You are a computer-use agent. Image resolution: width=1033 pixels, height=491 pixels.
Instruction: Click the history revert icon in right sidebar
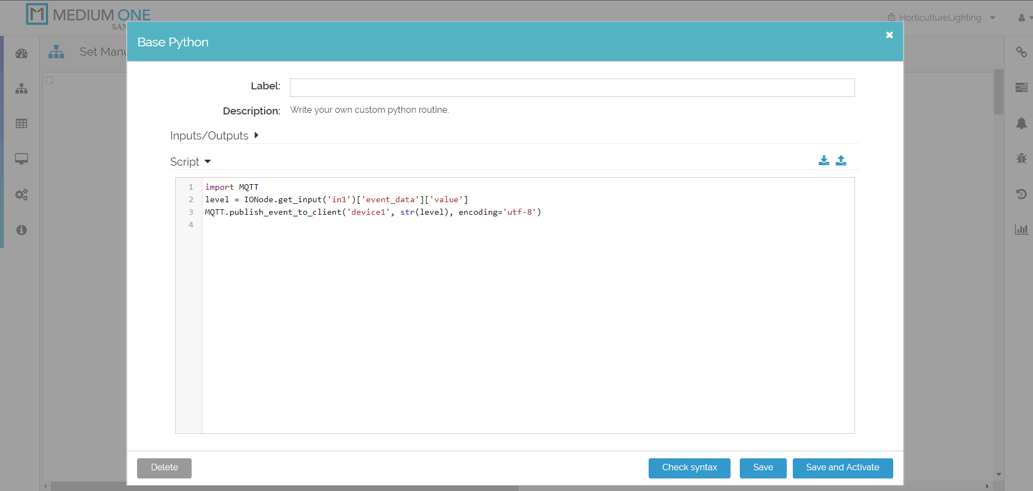[x=1021, y=194]
